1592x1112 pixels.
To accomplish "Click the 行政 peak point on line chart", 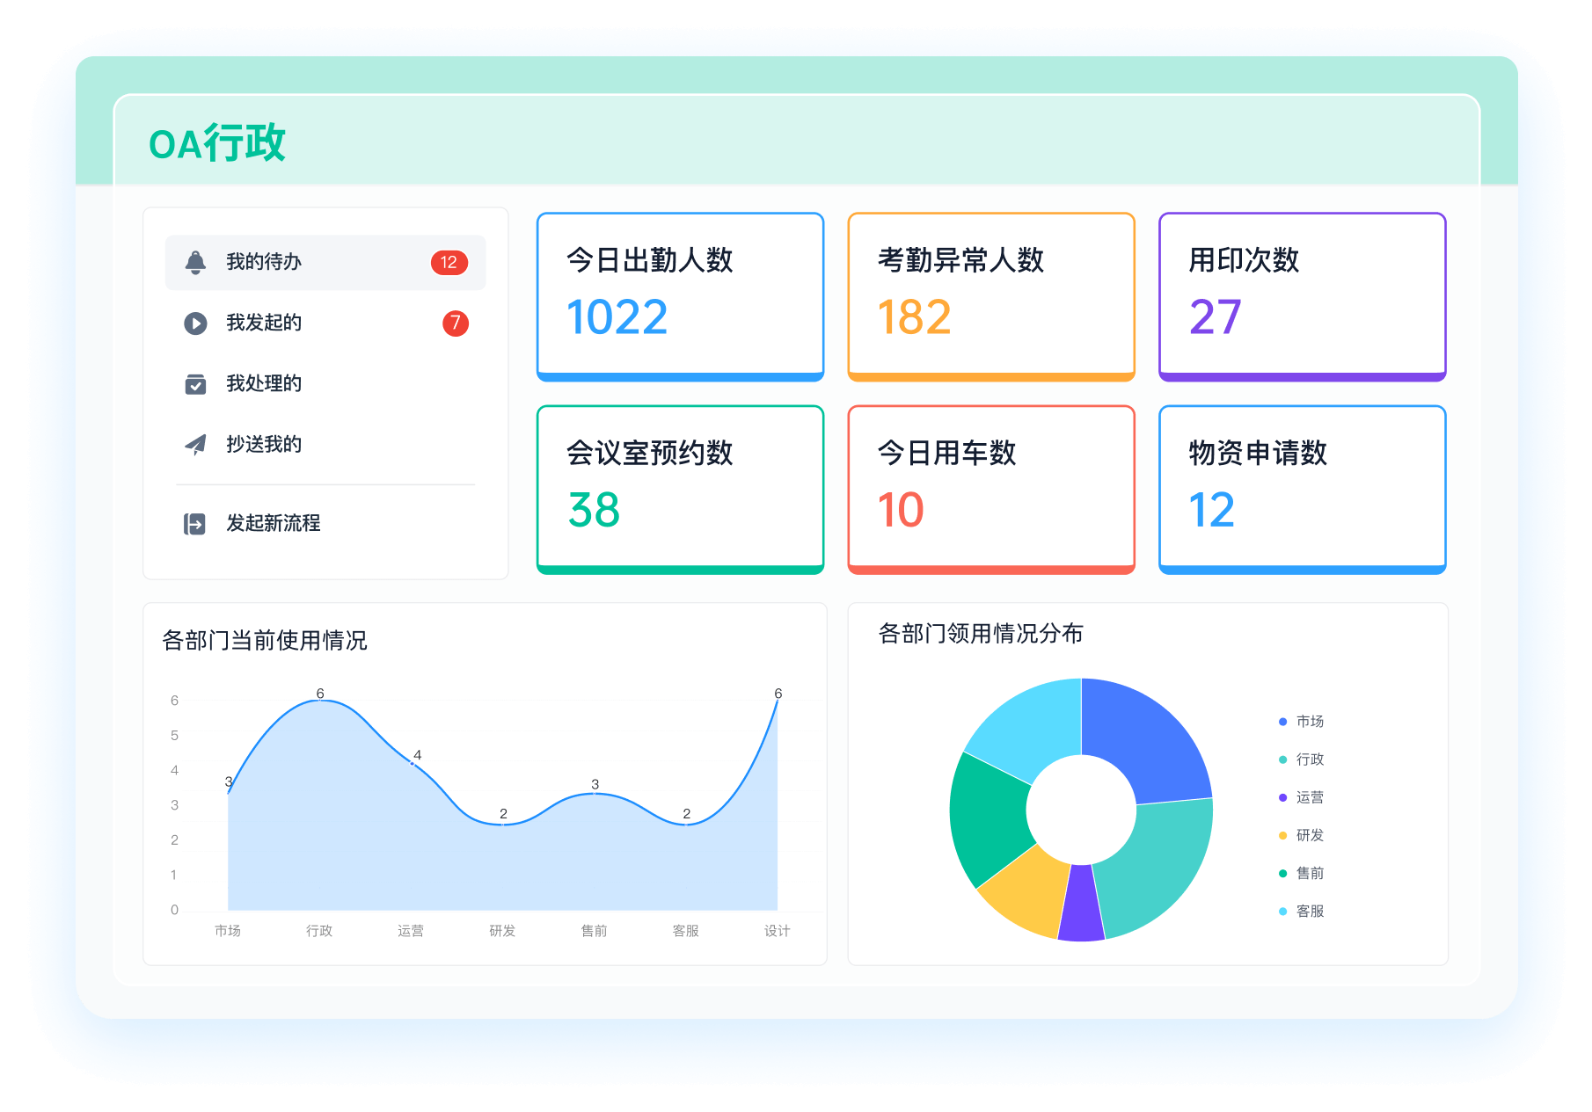I will click(320, 701).
